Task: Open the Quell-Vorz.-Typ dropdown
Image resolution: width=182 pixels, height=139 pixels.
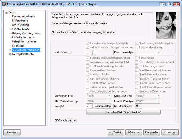Action: 148,96
